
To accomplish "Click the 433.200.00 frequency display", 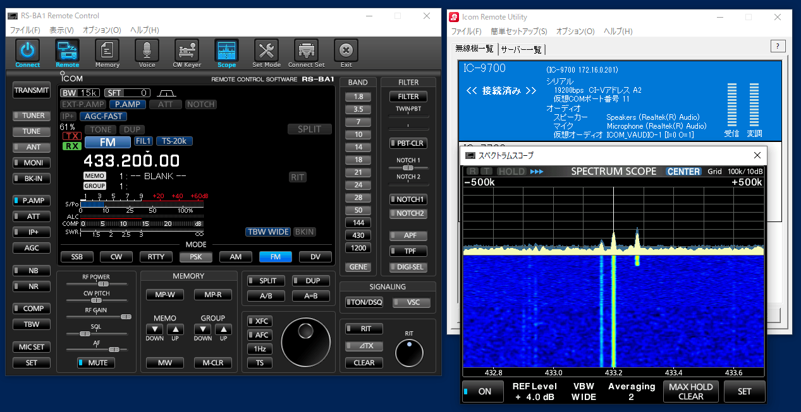I will (131, 160).
